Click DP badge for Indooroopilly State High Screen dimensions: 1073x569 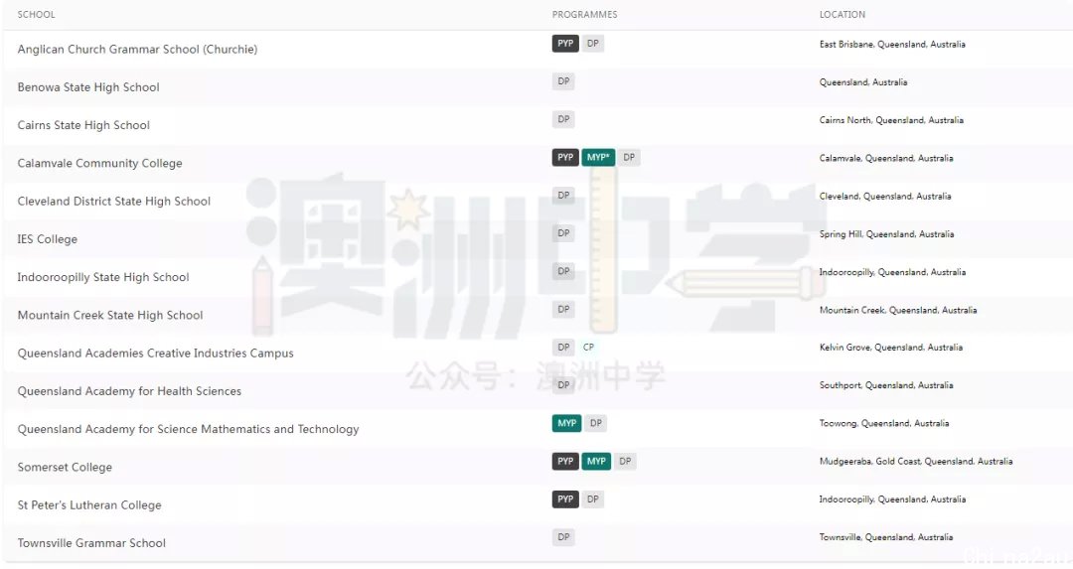pyautogui.click(x=563, y=271)
